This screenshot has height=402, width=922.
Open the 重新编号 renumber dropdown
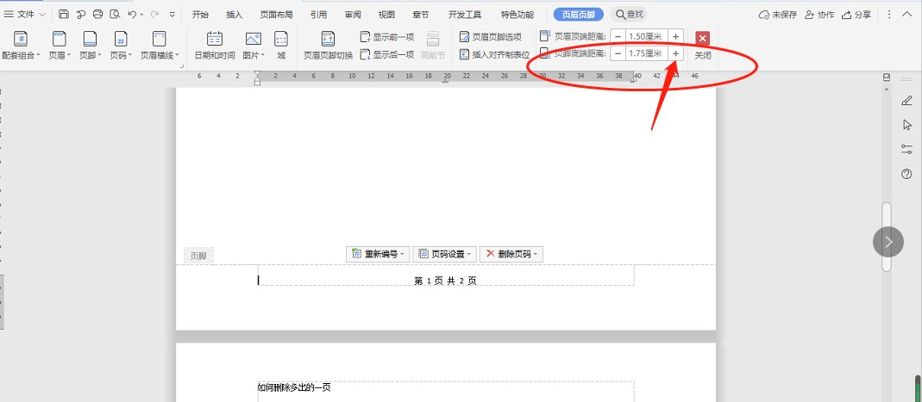pyautogui.click(x=378, y=254)
